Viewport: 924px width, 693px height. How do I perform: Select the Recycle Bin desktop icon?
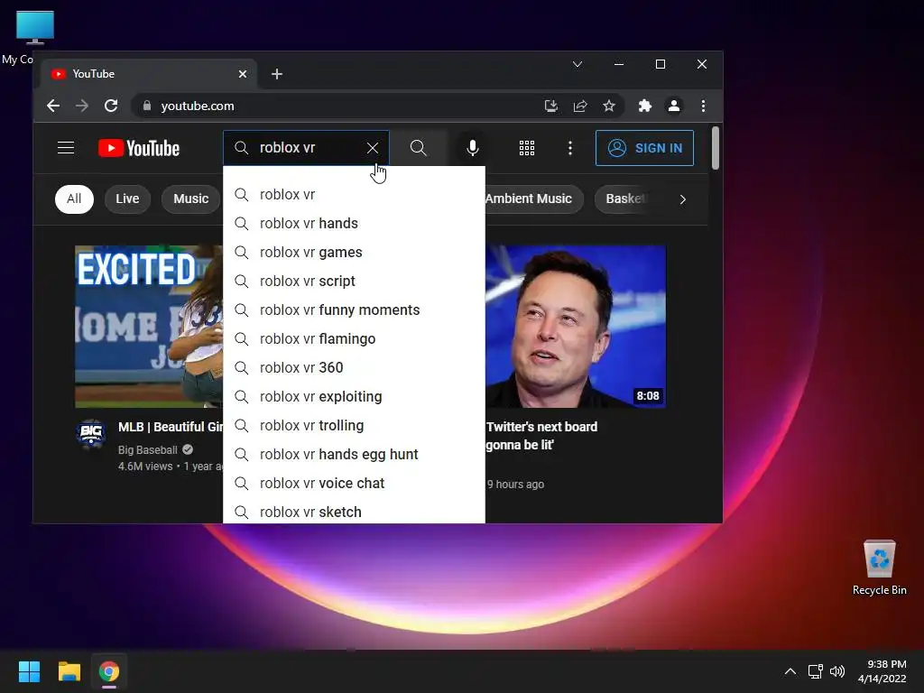879,568
